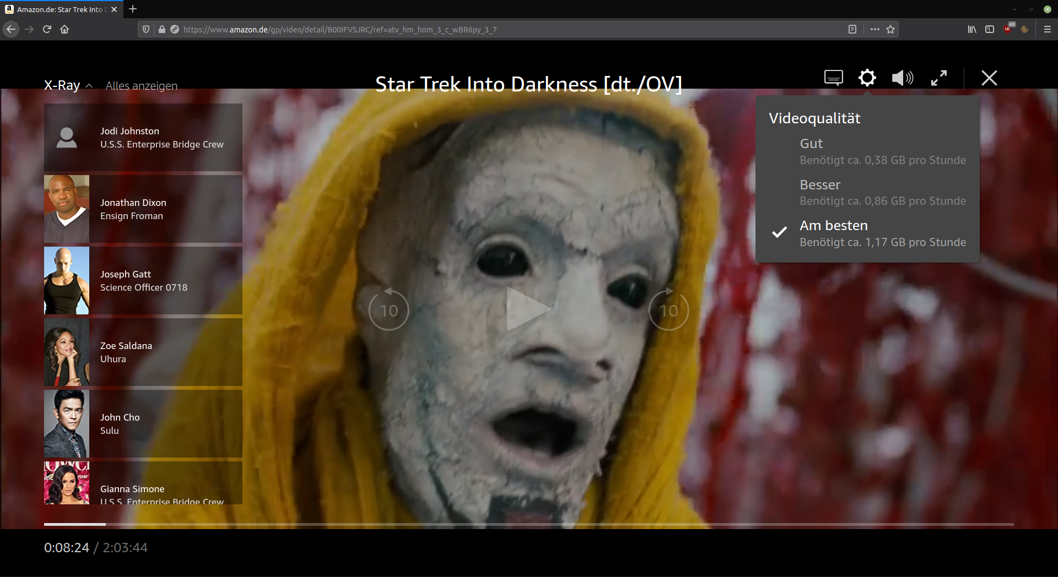Select the Amazon.de Star Trek tab
Screen dimensions: 1058x577
pos(61,9)
